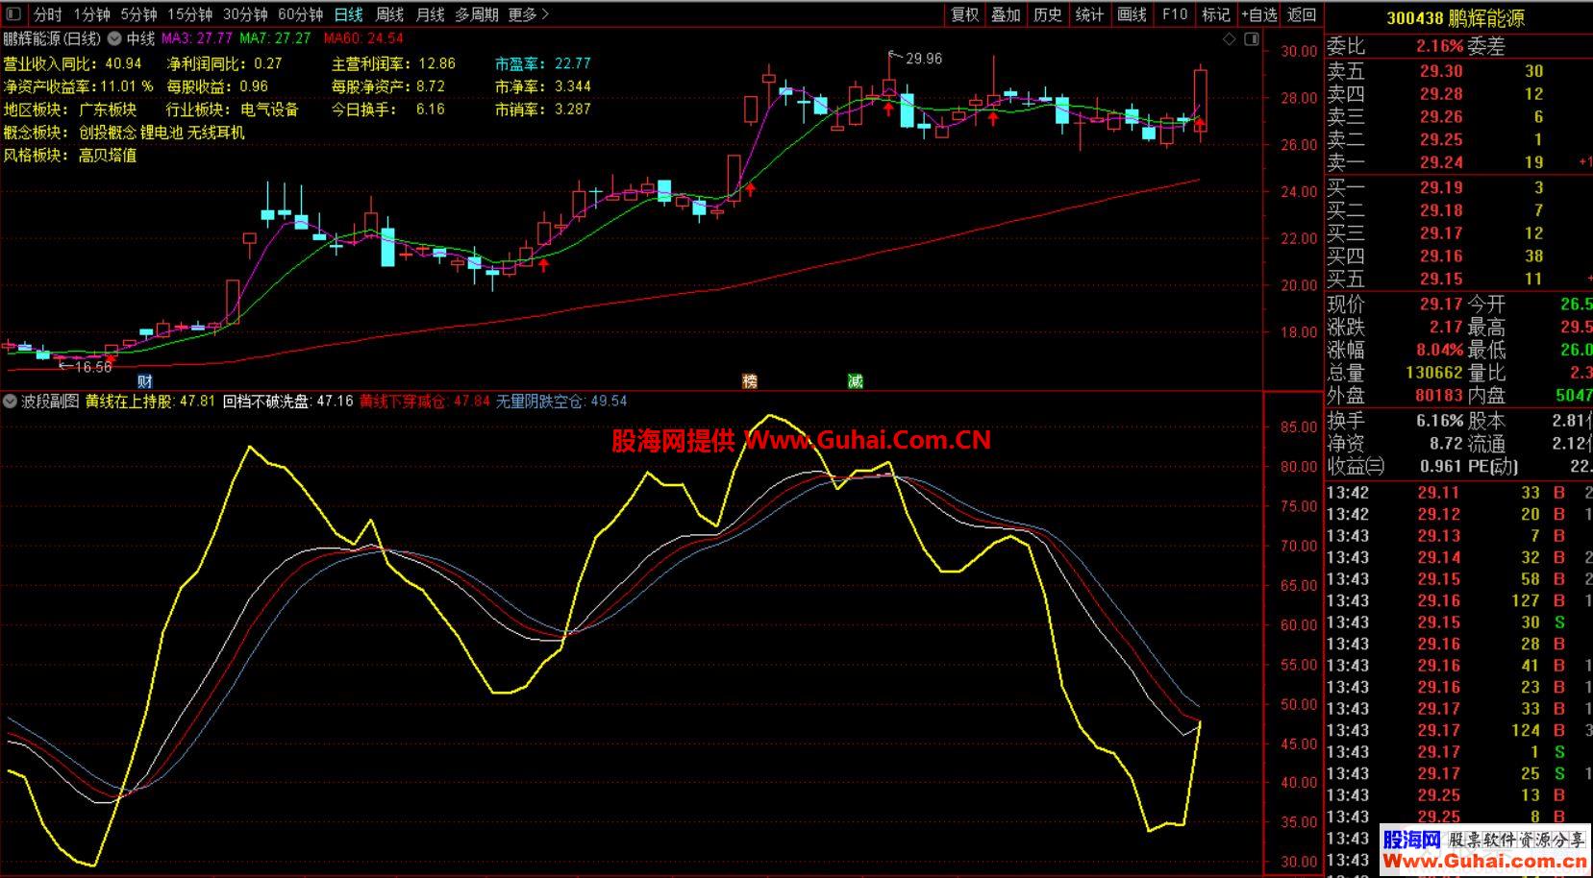This screenshot has width=1593, height=878.
Task: Click the 行业板块: 电气设备 label
Action: tap(233, 110)
